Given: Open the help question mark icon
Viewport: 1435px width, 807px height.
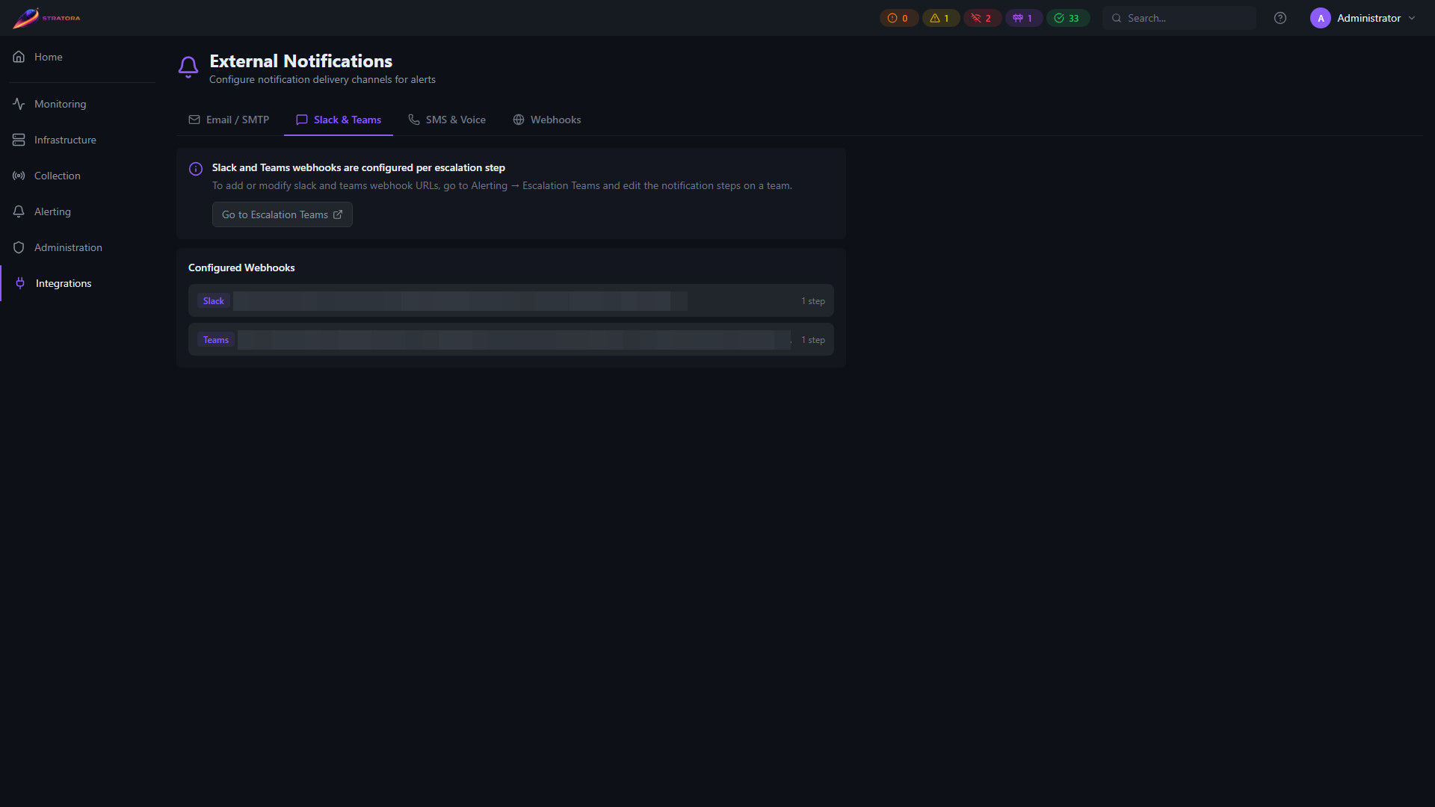Looking at the screenshot, I should click(x=1280, y=18).
